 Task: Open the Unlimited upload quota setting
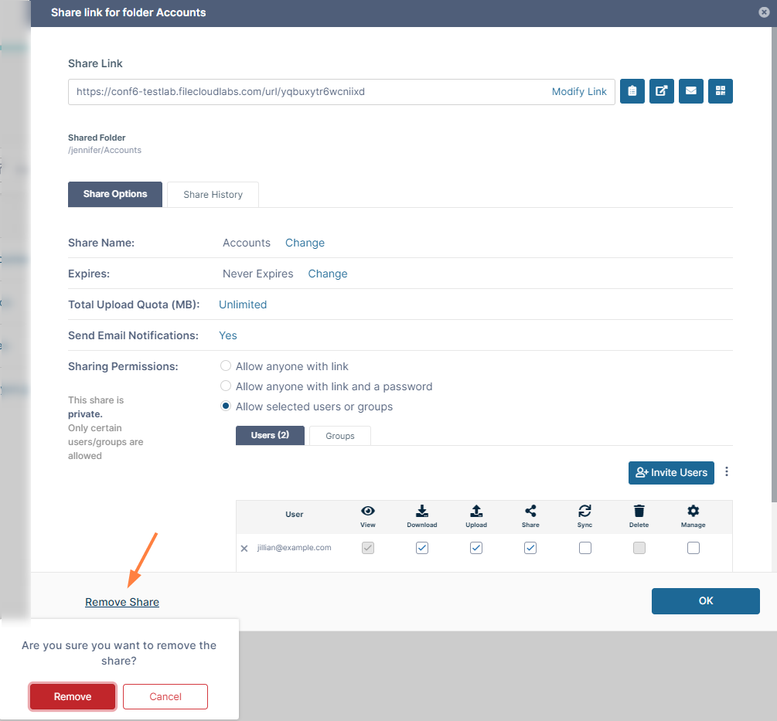click(x=243, y=304)
